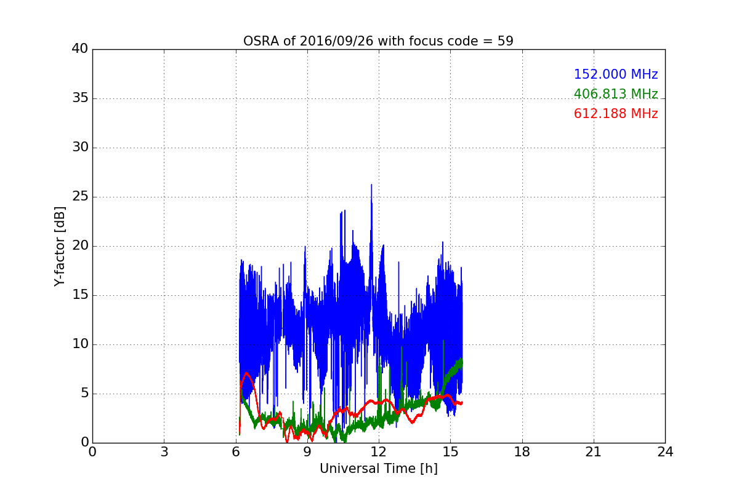Click the y-axis tick value 25
Screen dimensions: 739x492
coord(80,197)
